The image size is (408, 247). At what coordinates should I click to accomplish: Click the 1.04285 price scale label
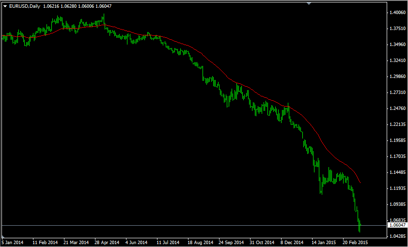398,236
